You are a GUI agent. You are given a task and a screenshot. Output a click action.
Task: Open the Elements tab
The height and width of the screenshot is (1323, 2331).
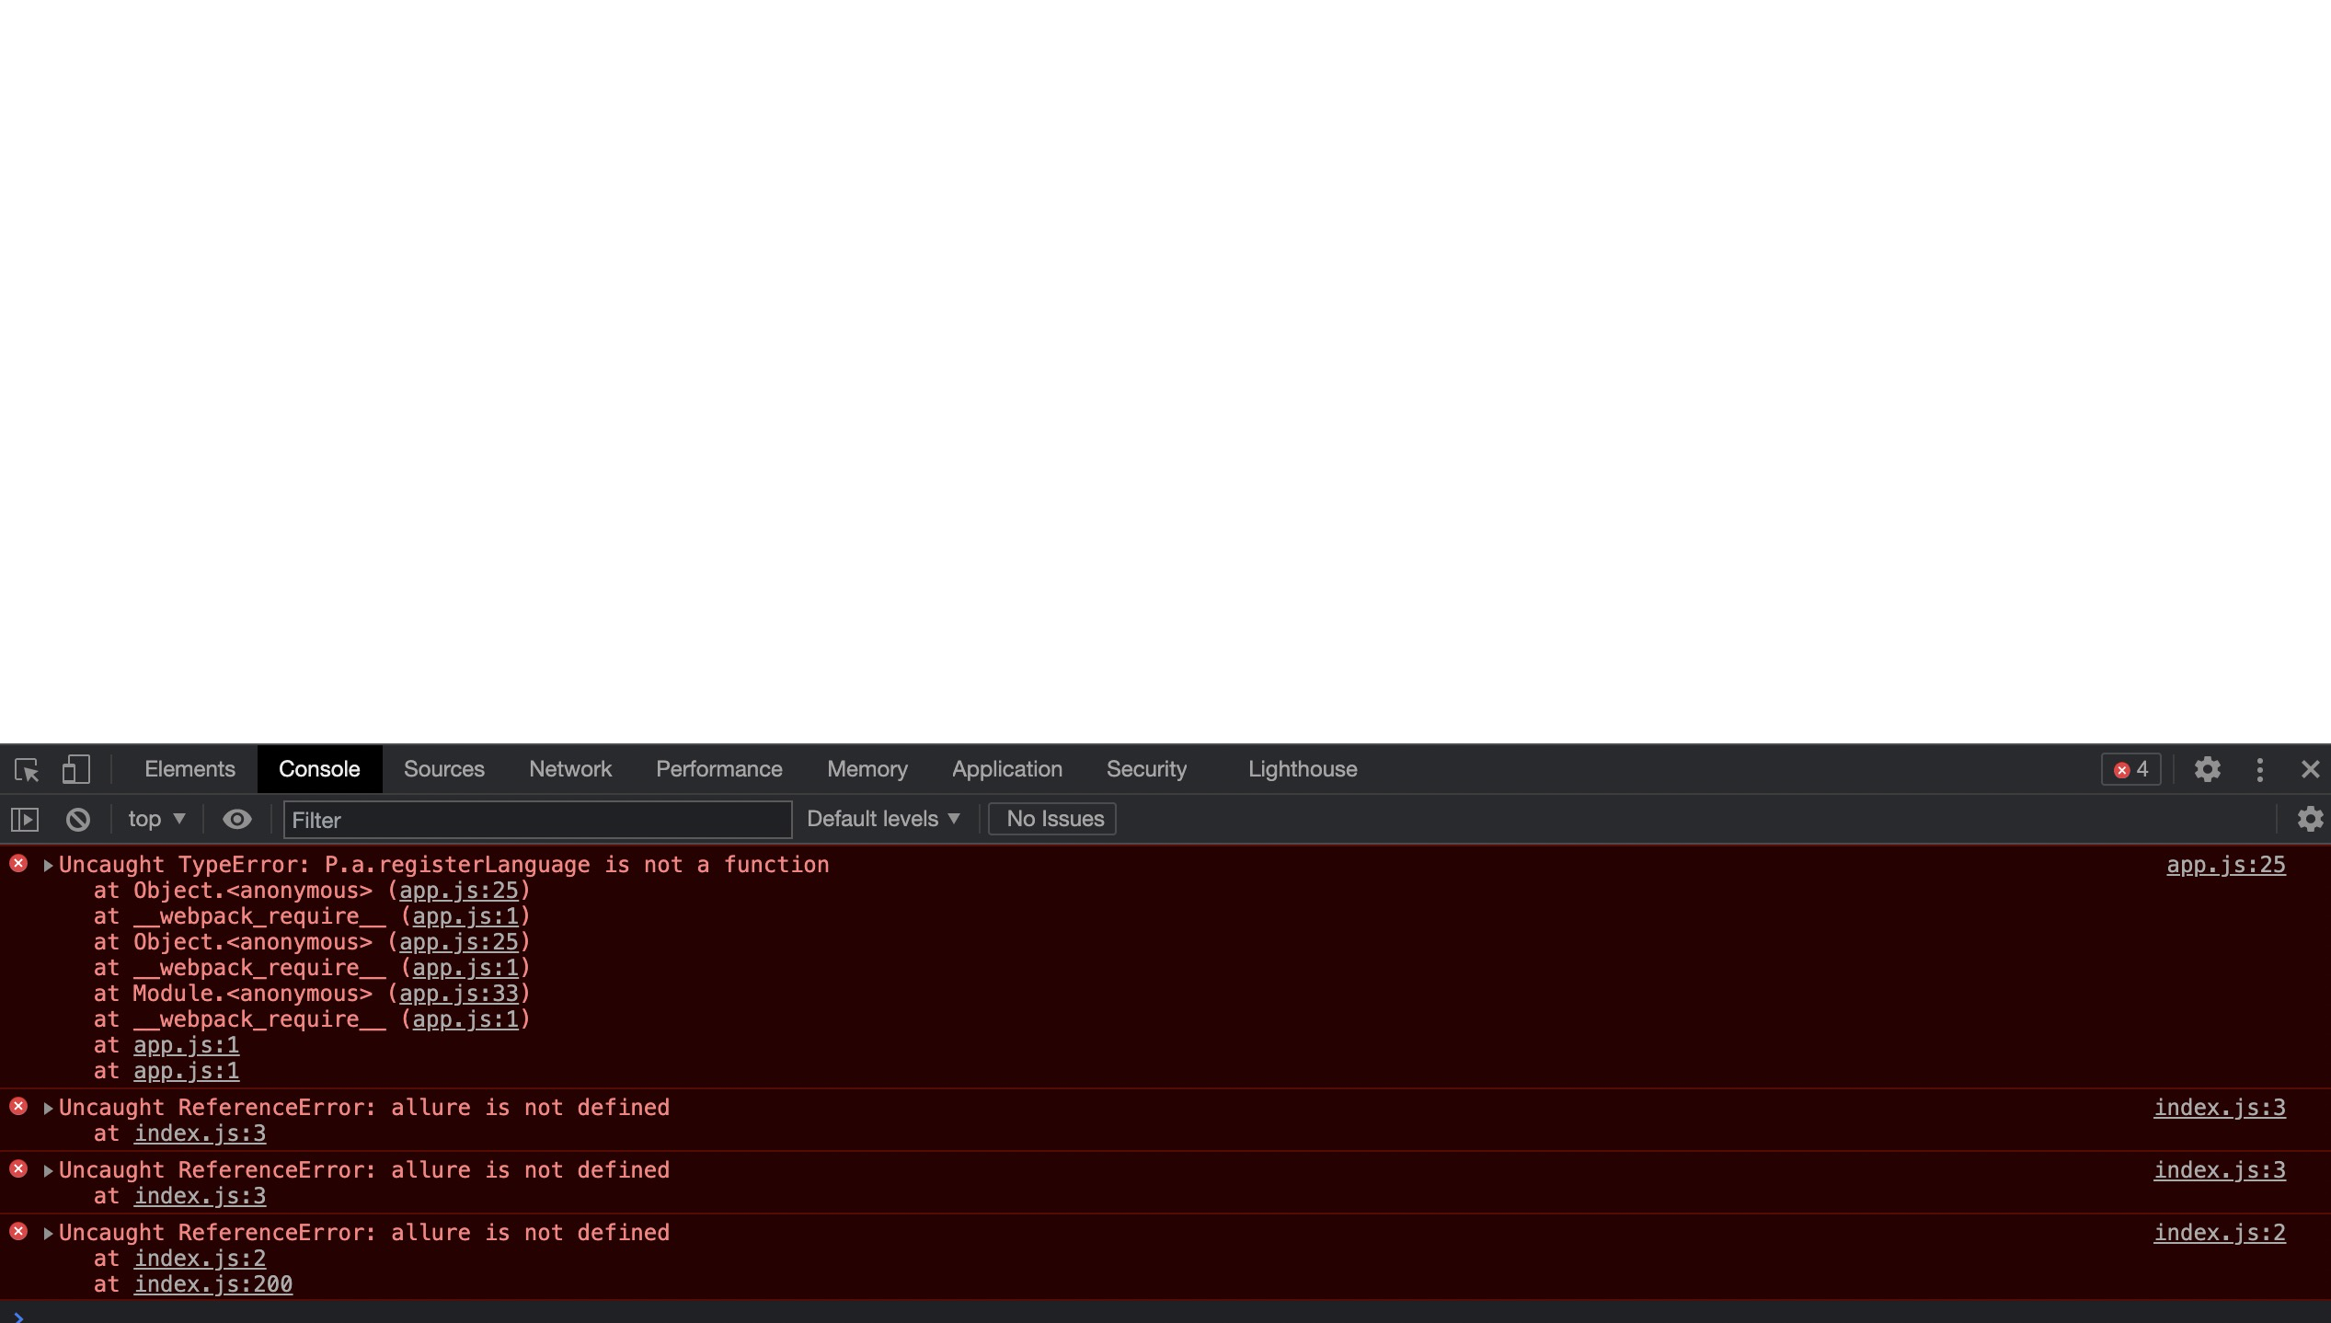(x=189, y=769)
